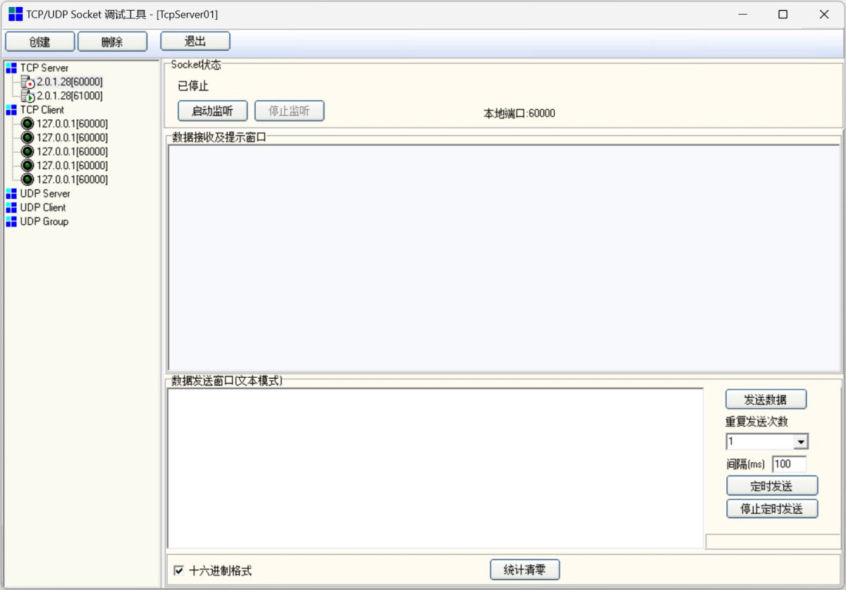Select the TCP Client group icon
The image size is (846, 590).
pyautogui.click(x=11, y=110)
